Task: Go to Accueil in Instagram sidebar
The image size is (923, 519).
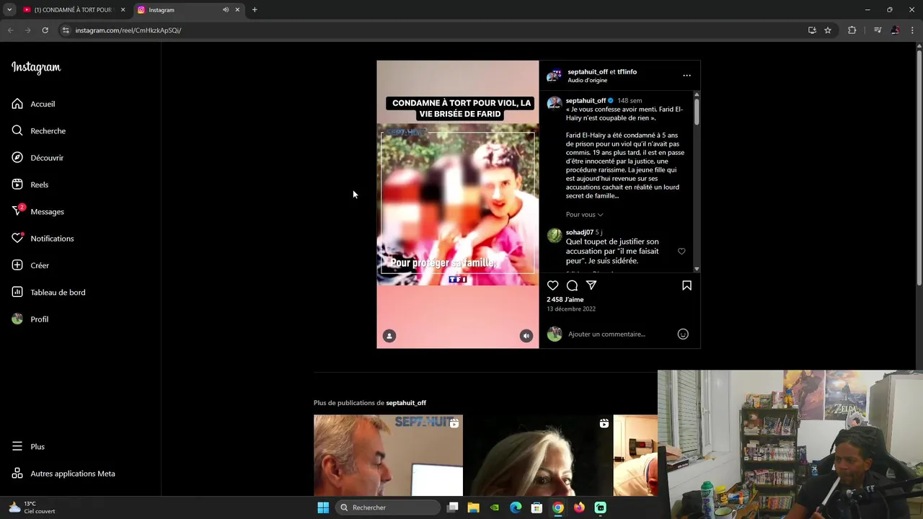Action: pos(33,104)
